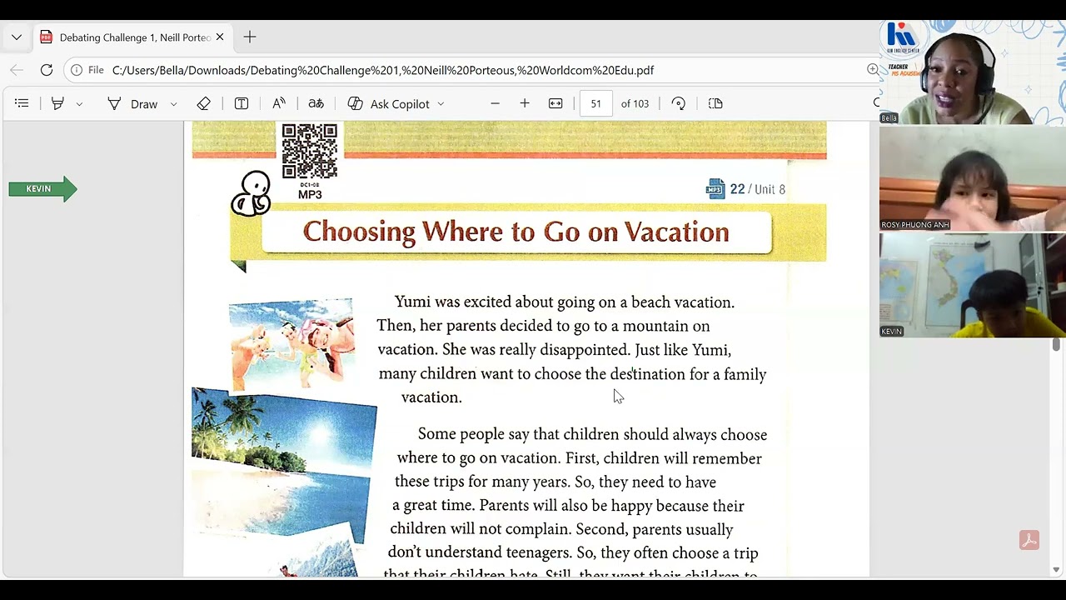Reload the PDF page
The width and height of the screenshot is (1066, 600).
[47, 70]
